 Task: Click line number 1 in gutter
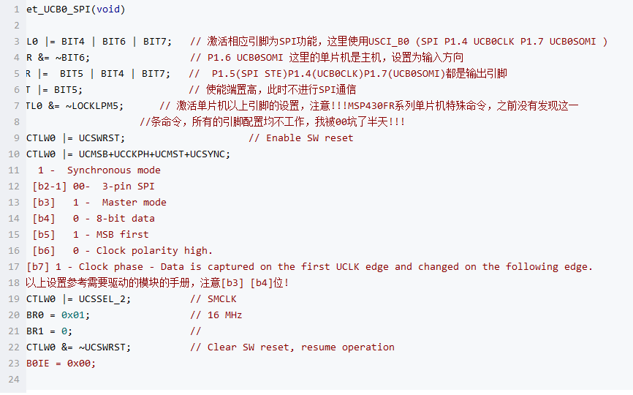tap(17, 10)
